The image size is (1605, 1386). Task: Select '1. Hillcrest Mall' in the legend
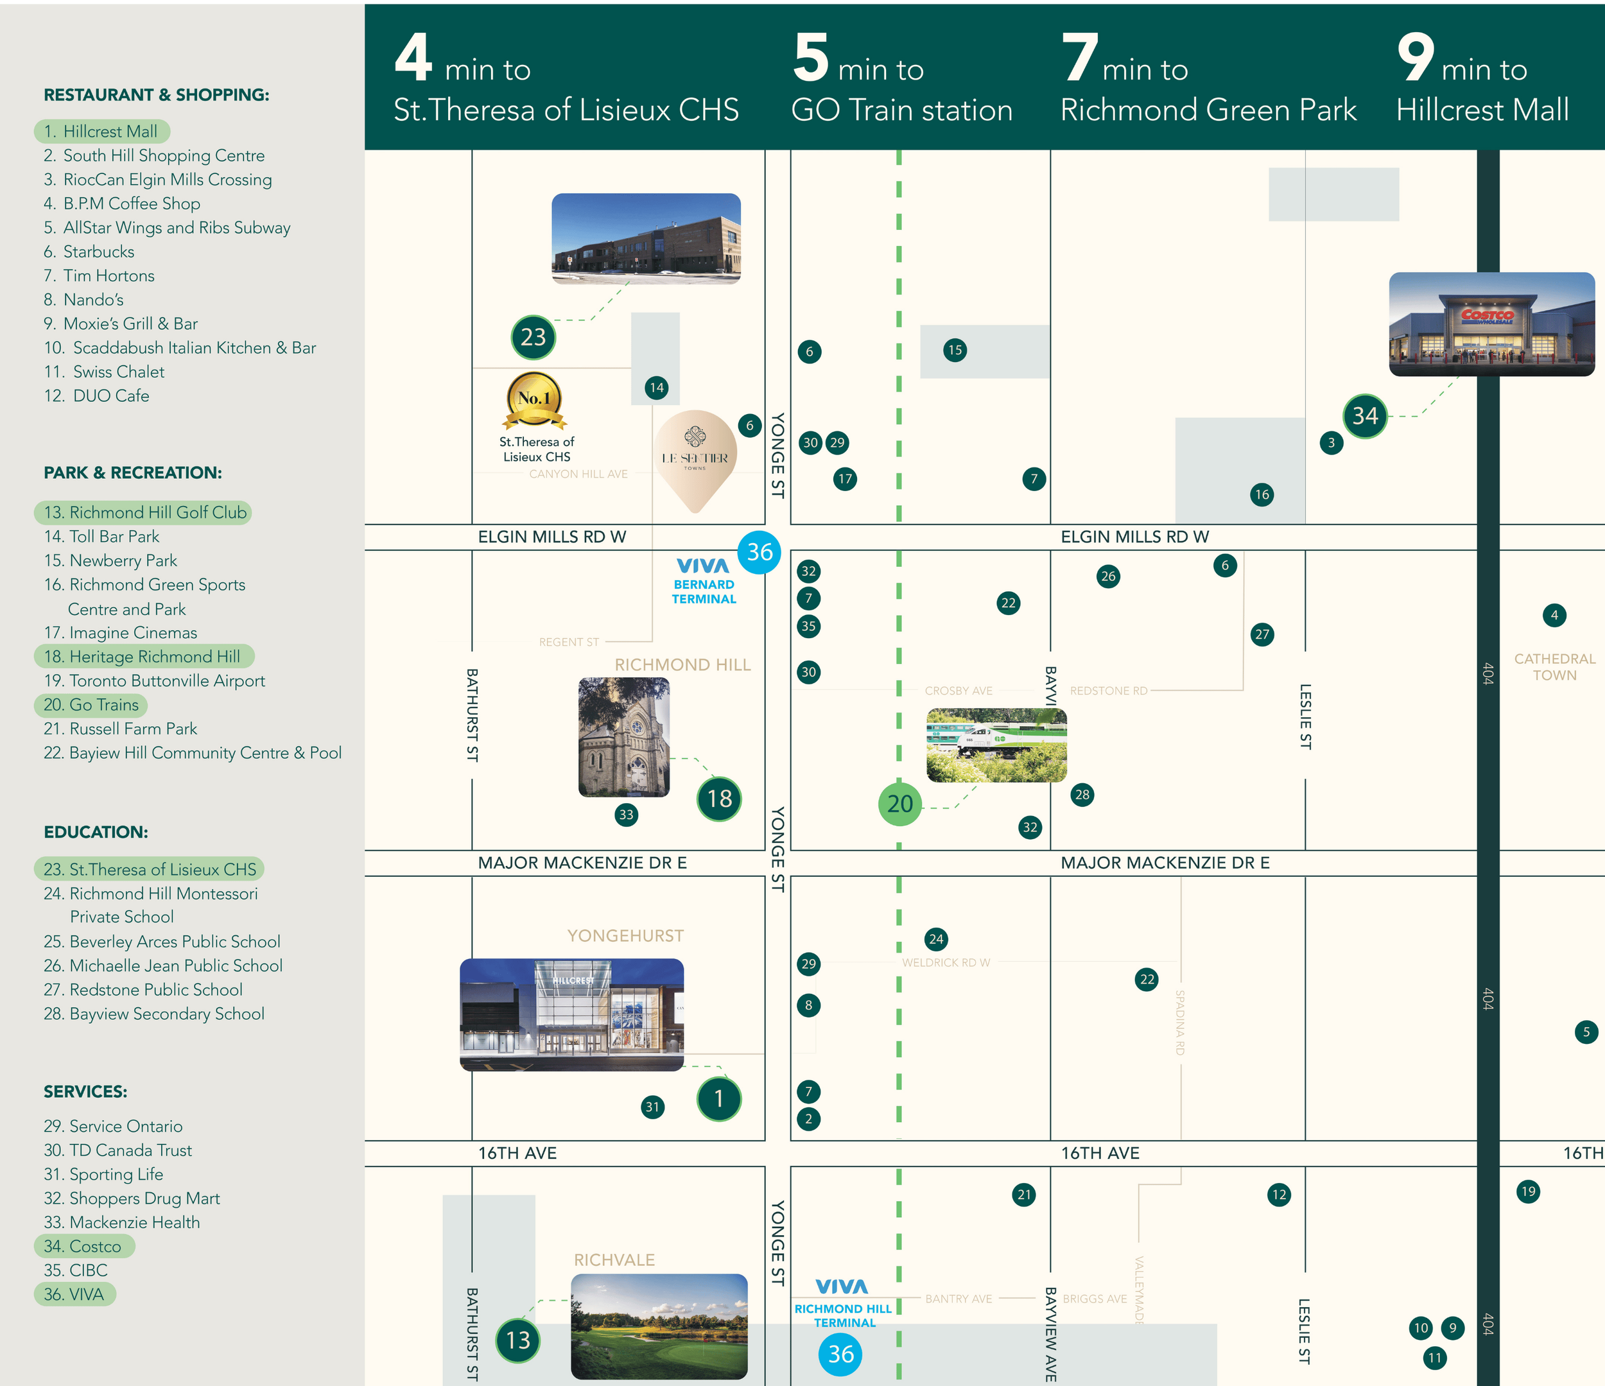(101, 132)
